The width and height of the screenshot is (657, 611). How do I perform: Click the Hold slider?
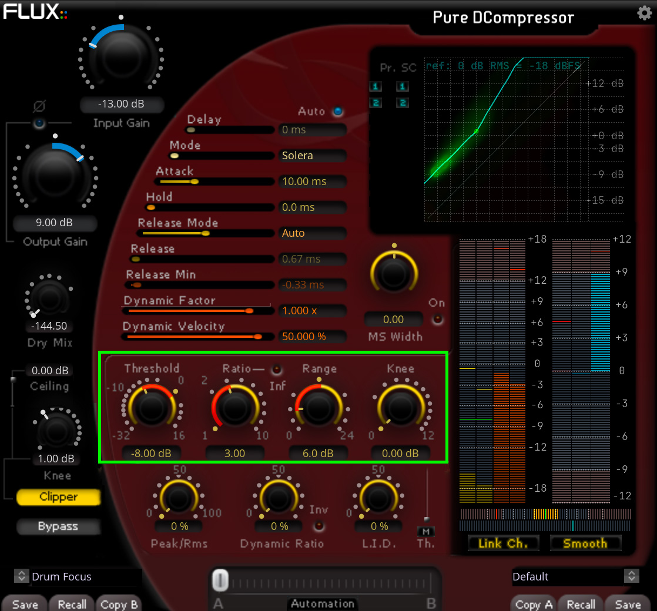click(210, 207)
